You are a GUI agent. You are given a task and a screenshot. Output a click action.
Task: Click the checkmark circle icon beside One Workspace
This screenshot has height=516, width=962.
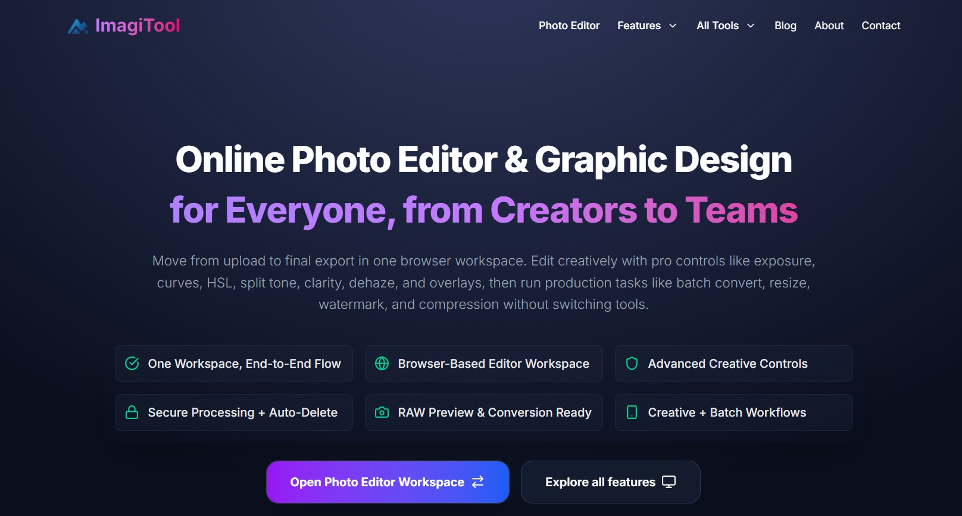tap(132, 364)
